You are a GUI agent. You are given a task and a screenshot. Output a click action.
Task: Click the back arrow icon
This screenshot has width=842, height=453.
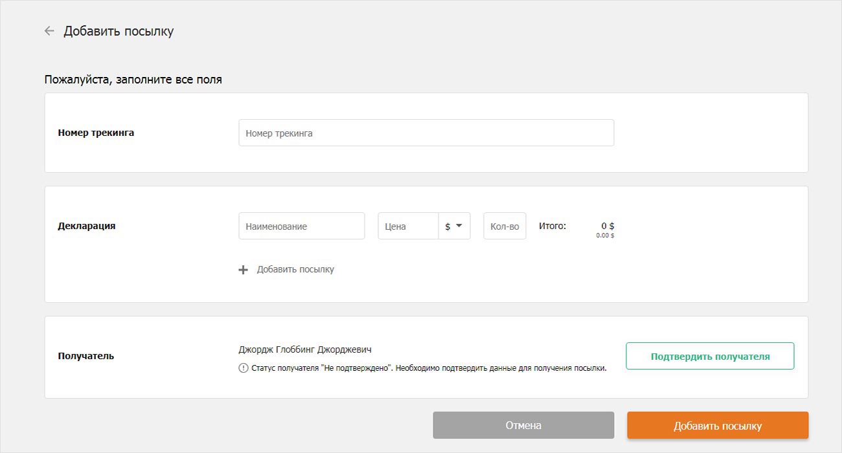(49, 31)
